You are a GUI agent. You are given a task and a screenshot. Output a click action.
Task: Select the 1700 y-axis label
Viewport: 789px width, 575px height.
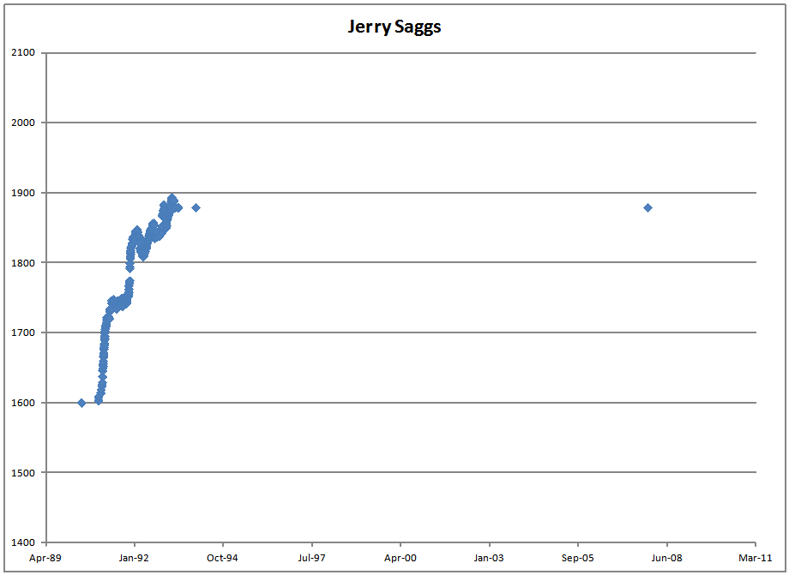24,332
